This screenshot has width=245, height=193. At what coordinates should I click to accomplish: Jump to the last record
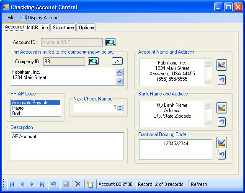pyautogui.click(x=42, y=184)
